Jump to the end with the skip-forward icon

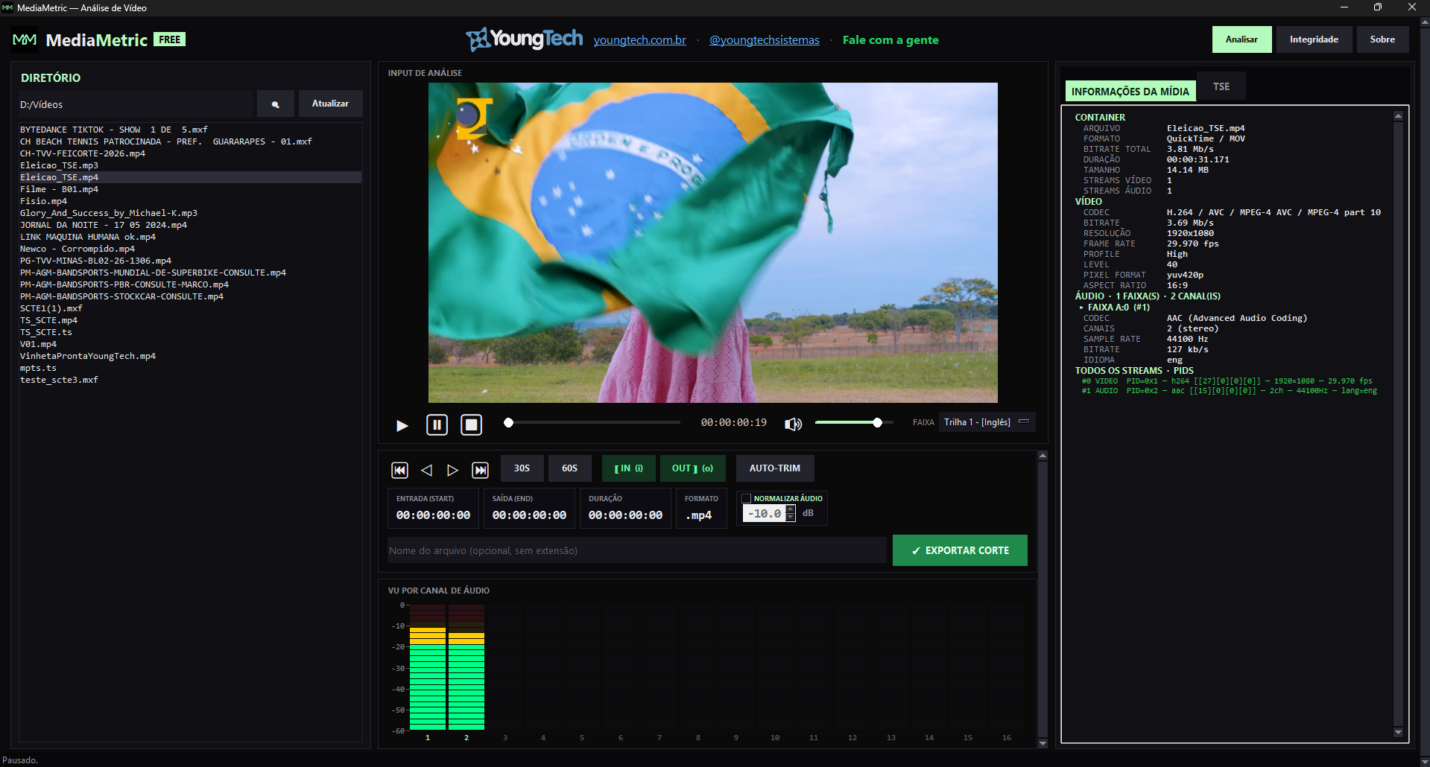pyautogui.click(x=481, y=470)
